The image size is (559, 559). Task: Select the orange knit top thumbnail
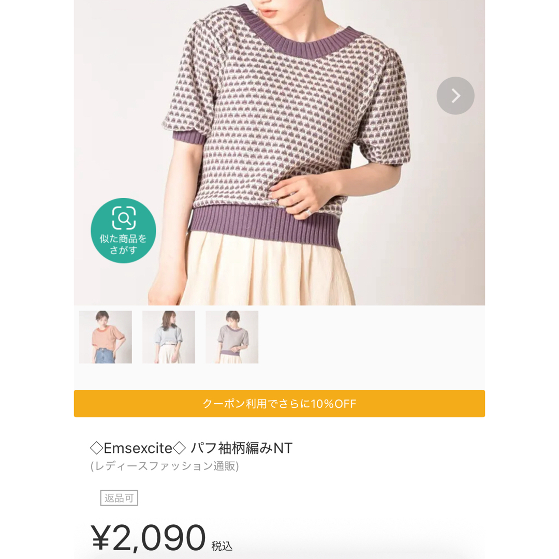106,337
